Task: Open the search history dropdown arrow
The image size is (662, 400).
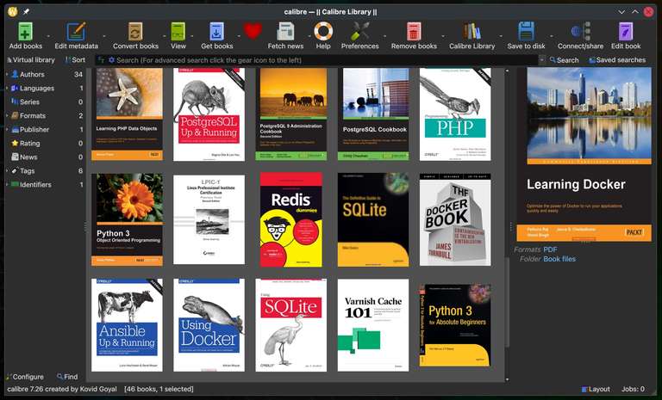Action: click(542, 60)
